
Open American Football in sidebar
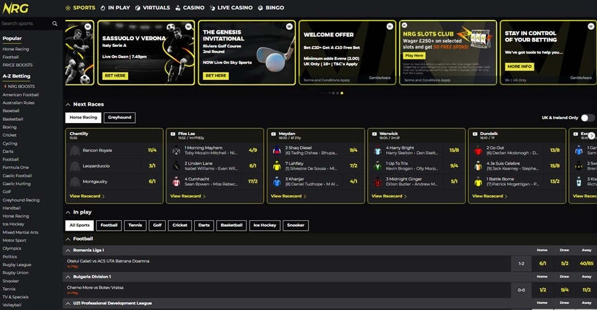coord(20,95)
